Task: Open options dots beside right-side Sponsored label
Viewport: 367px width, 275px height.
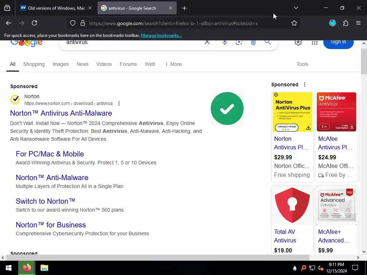Action: point(305,85)
